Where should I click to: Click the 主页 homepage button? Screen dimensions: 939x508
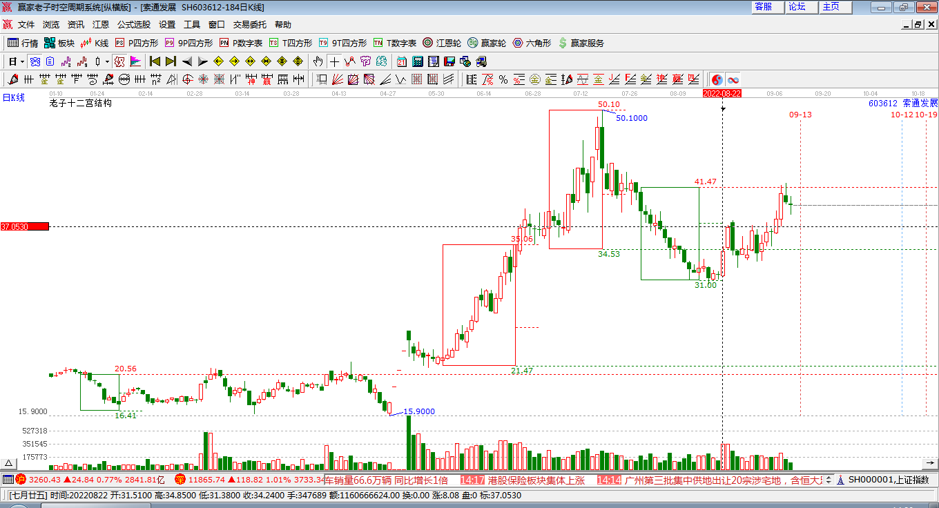pyautogui.click(x=837, y=7)
